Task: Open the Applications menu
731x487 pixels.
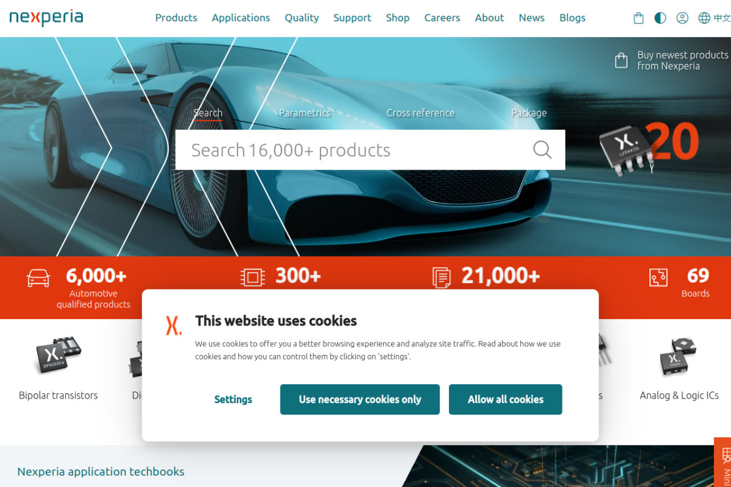Action: tap(241, 18)
